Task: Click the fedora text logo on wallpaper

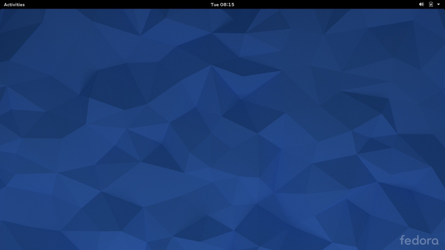Action: pos(419,240)
